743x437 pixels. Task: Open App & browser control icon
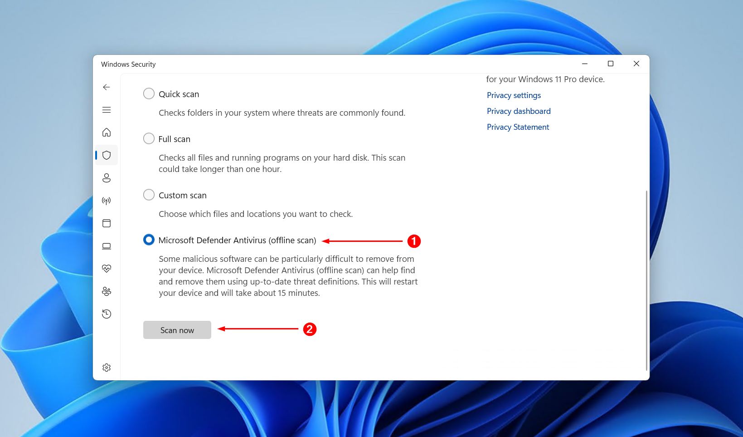[x=107, y=223]
